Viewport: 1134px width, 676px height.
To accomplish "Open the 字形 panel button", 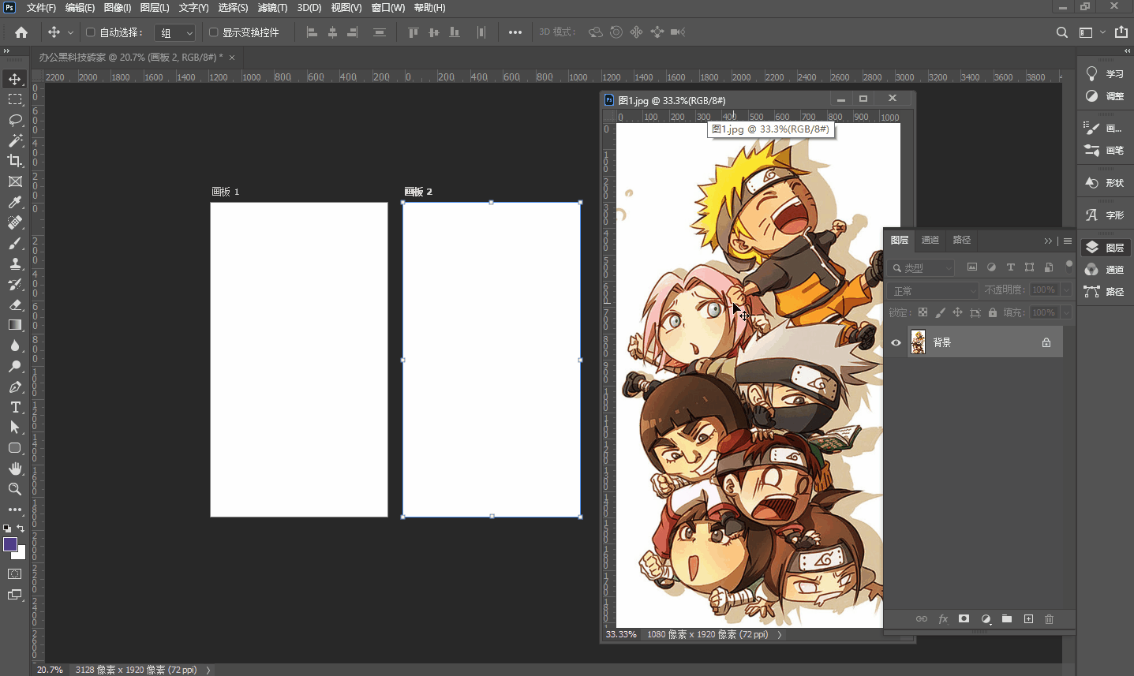I will point(1106,215).
